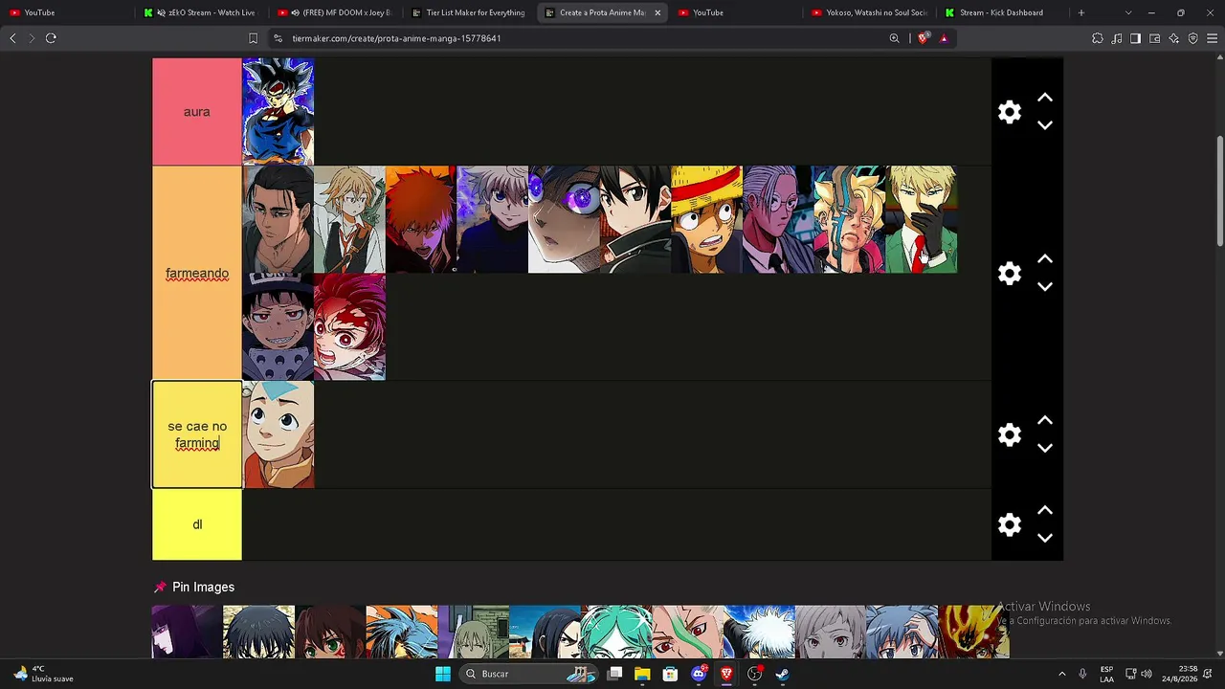The image size is (1225, 689).
Task: Select the purple-eyed close-up character image
Action: [x=564, y=220]
